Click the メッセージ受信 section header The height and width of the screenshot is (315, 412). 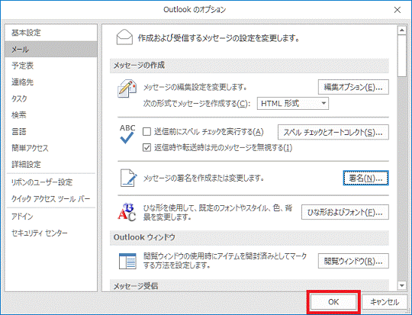249,285
